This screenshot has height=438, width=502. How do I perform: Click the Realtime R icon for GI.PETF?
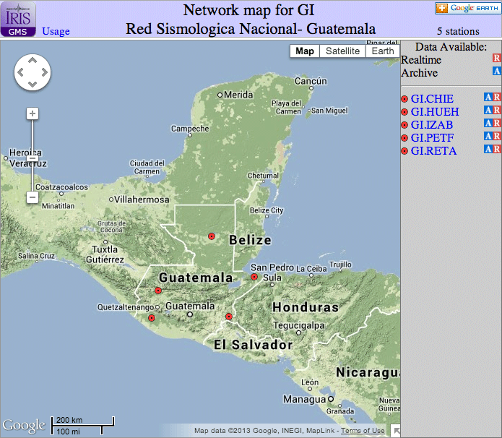point(496,136)
